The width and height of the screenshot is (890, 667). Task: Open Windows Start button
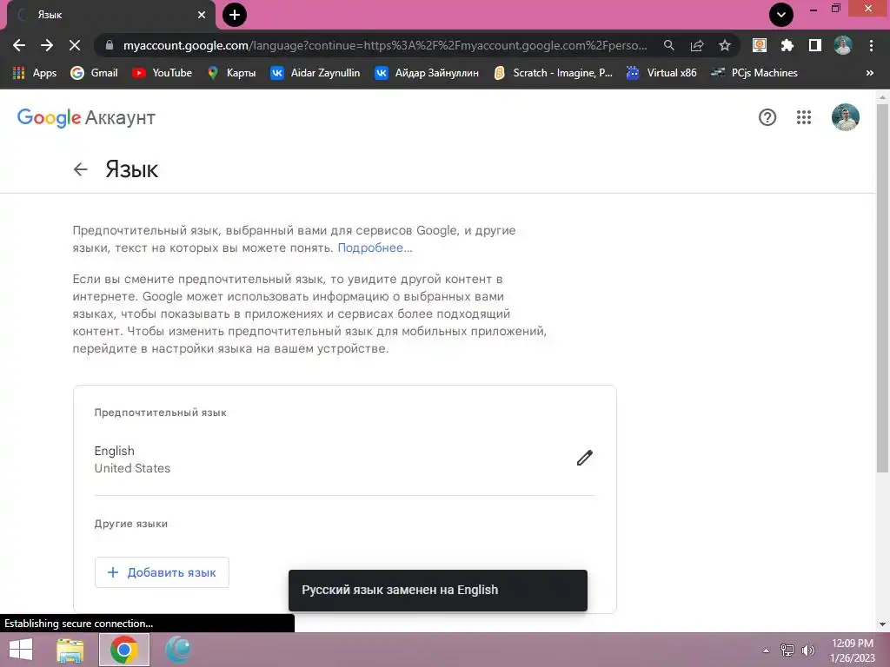(x=21, y=650)
